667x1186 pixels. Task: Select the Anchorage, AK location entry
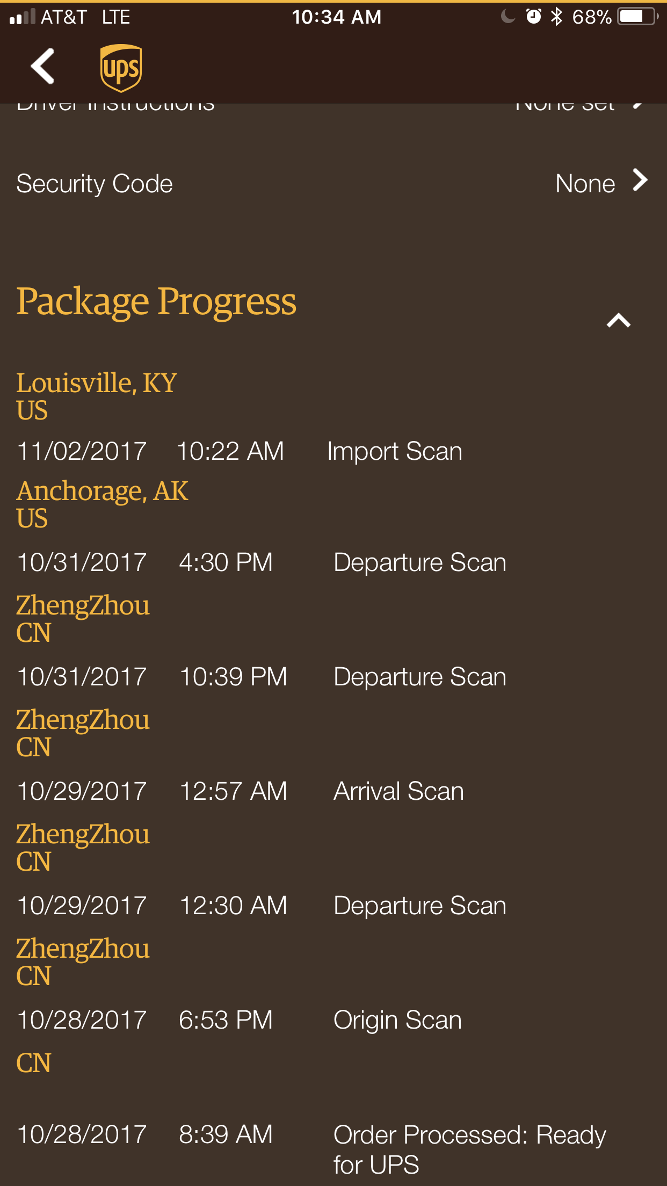[103, 491]
